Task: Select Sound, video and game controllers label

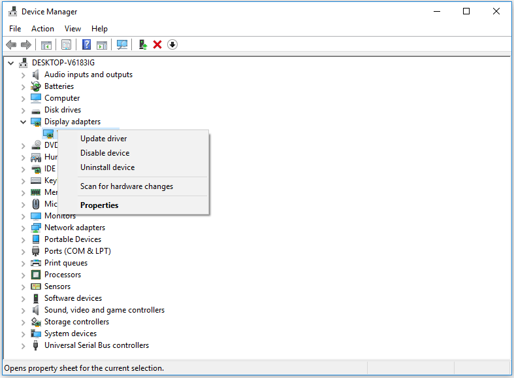Action: [104, 310]
